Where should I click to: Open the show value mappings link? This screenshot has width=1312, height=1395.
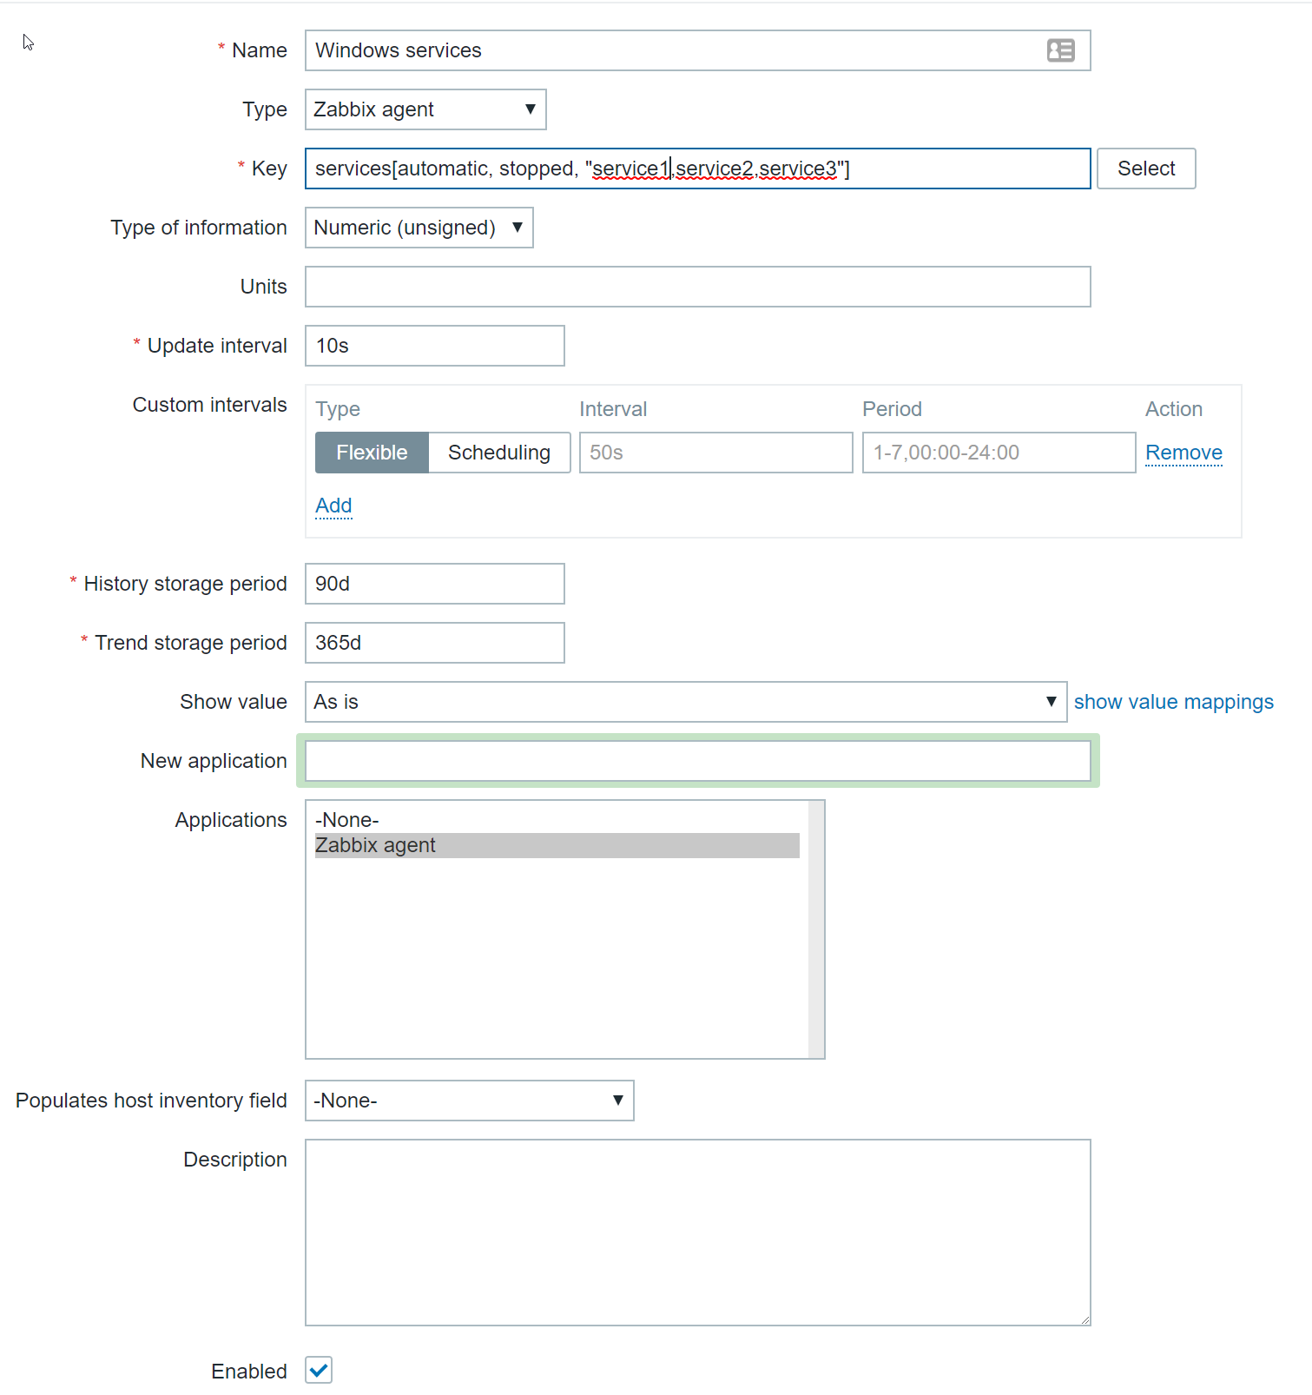[1173, 702]
